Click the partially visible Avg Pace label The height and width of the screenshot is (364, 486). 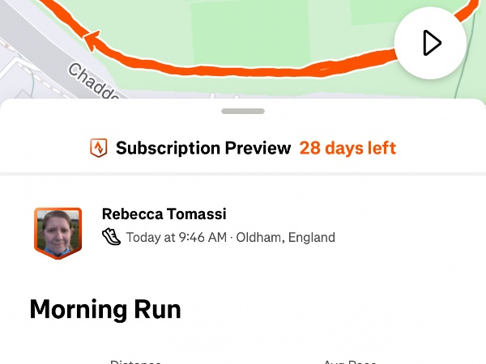[x=350, y=361]
